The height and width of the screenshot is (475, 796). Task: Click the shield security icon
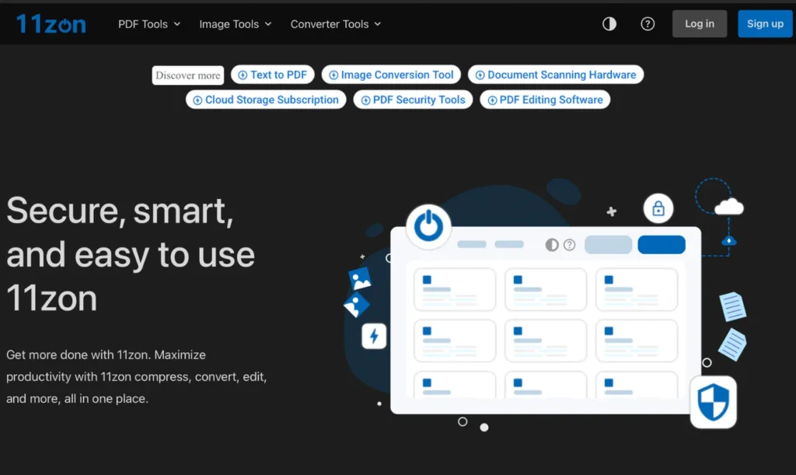[x=713, y=402]
